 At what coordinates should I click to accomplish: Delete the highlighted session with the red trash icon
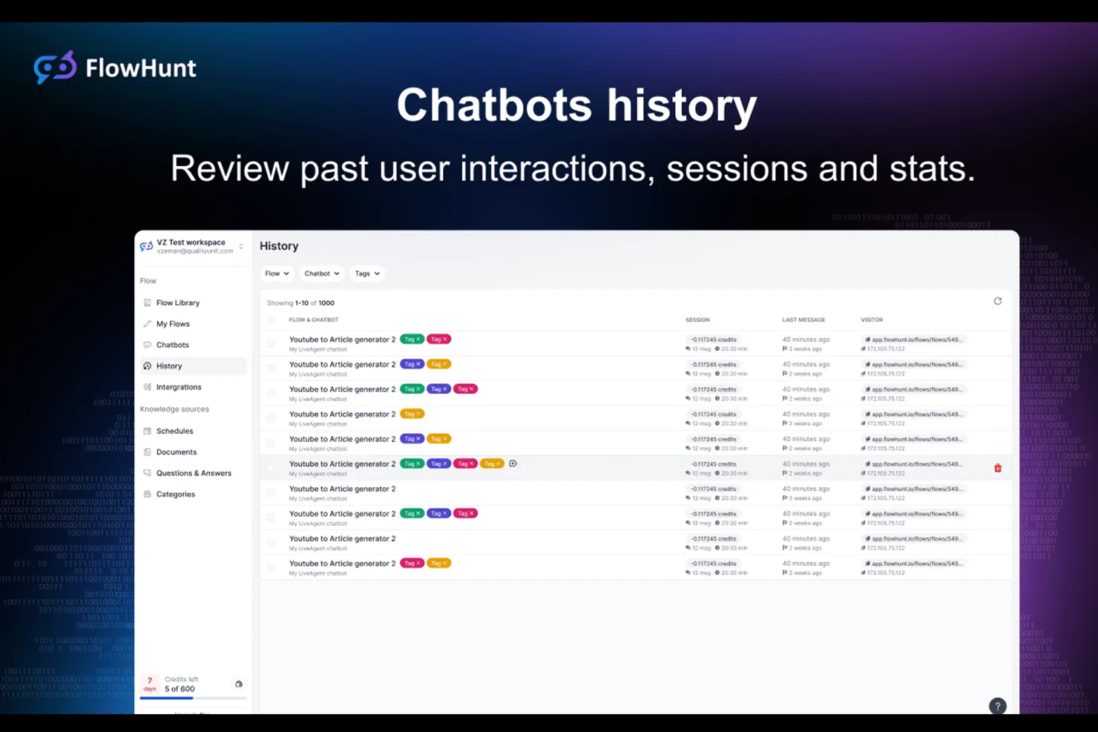coord(998,468)
